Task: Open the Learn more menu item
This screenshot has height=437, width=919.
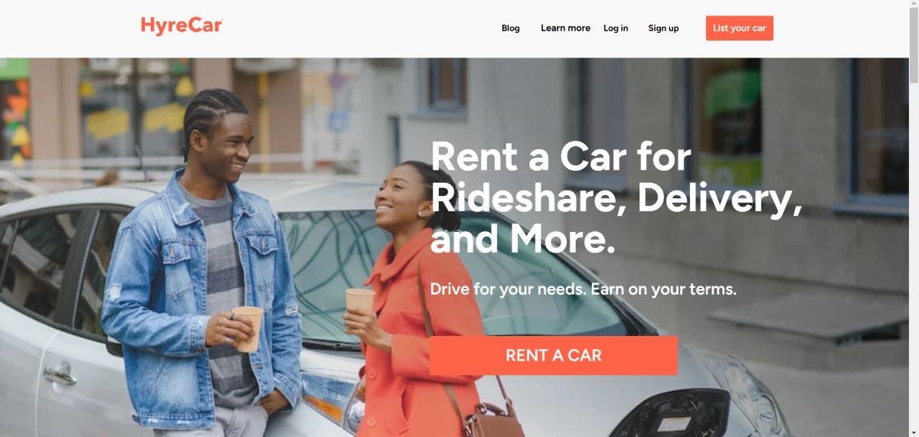Action: [x=565, y=28]
